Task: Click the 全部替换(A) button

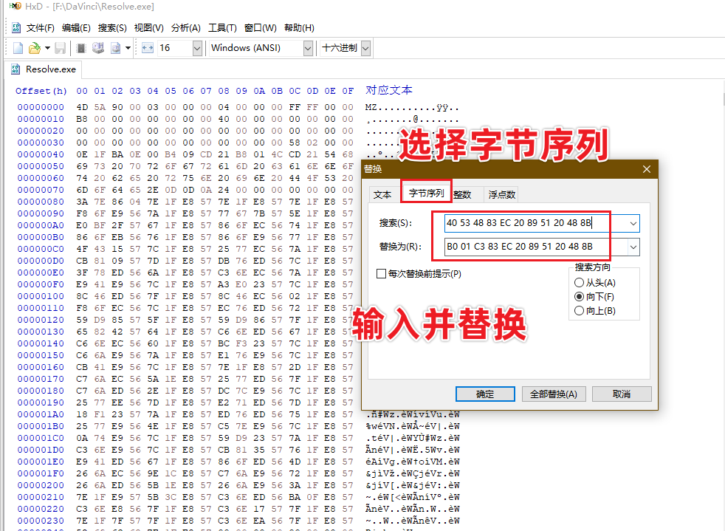Action: click(x=554, y=394)
